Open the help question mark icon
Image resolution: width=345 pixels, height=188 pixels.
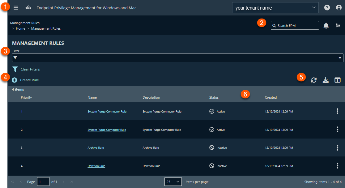click(x=327, y=8)
